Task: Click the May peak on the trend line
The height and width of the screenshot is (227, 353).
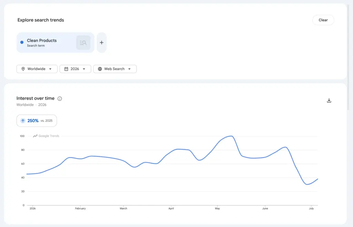Action: pyautogui.click(x=231, y=136)
